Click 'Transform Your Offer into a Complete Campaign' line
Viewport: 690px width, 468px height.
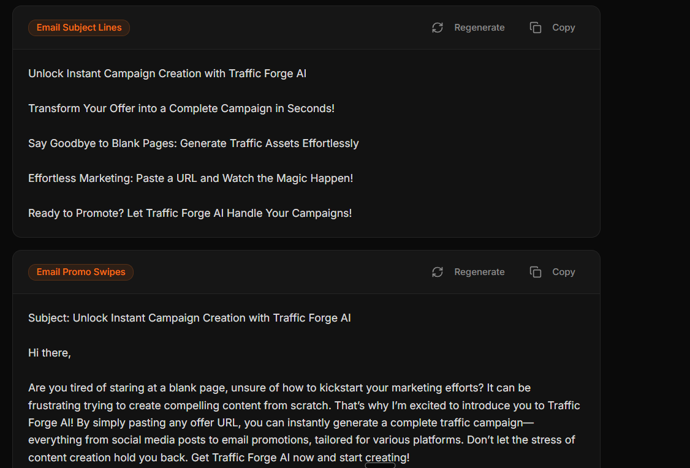pos(181,108)
